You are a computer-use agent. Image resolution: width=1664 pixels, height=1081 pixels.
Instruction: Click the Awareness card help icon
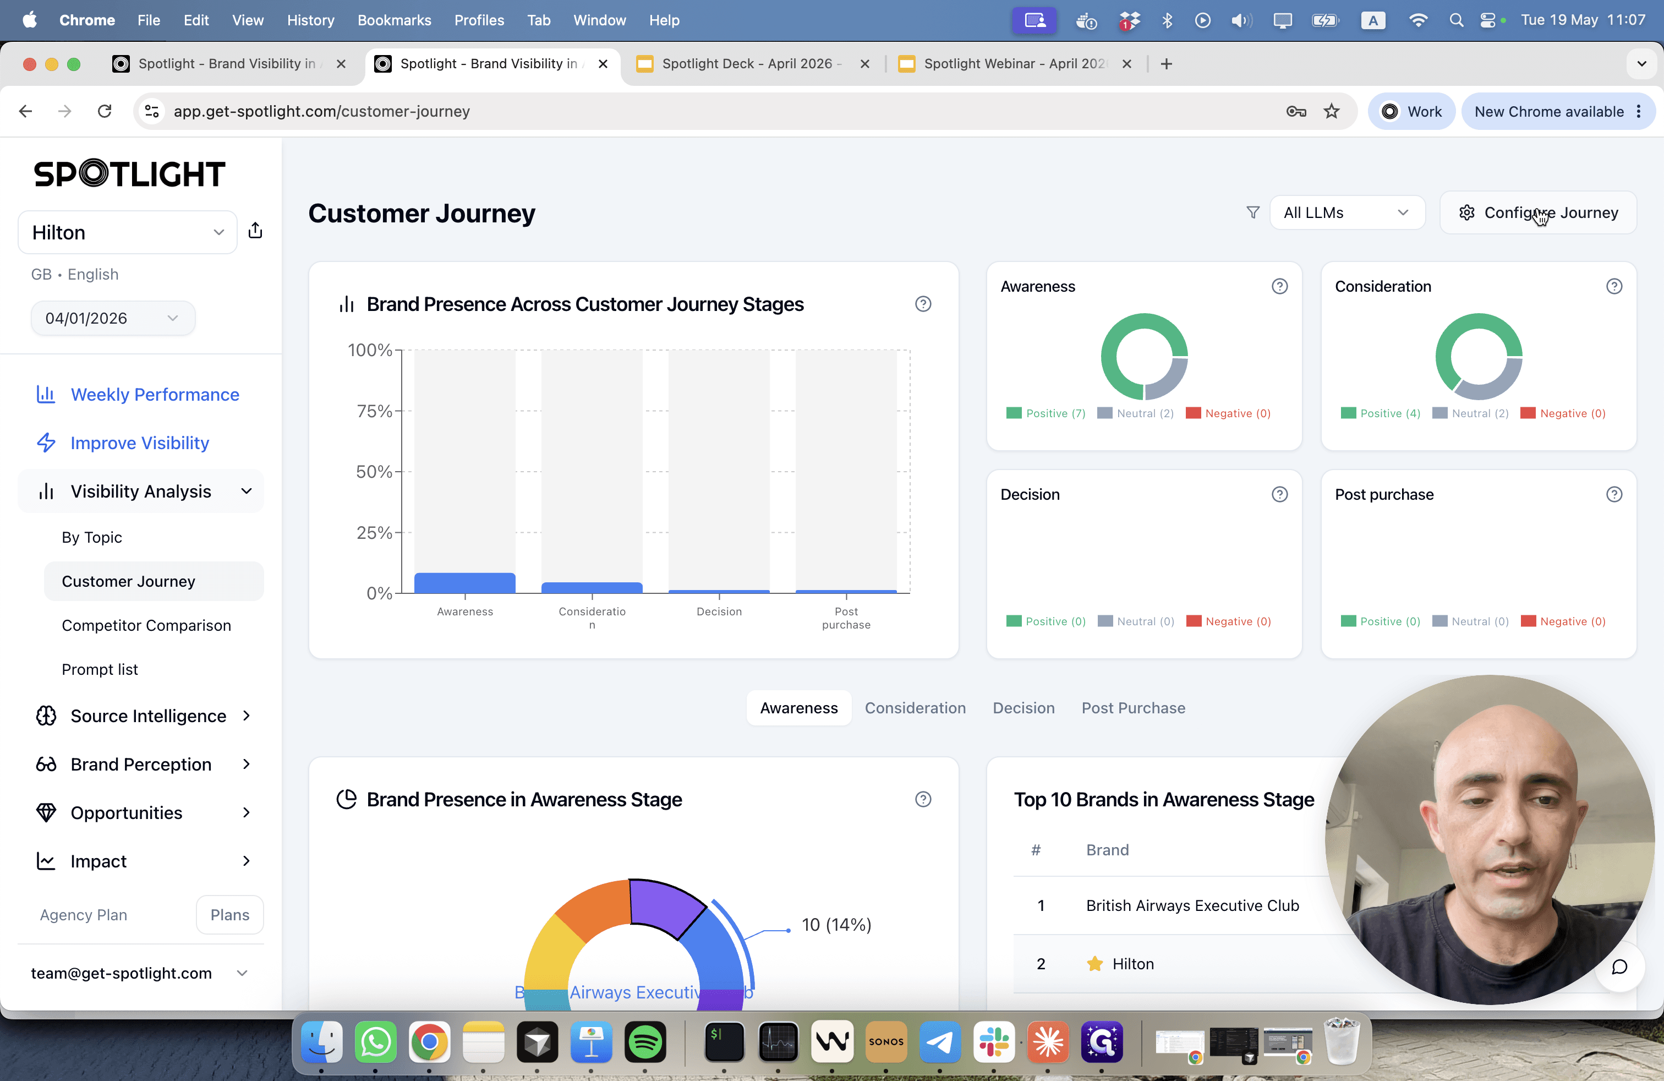(x=1279, y=286)
